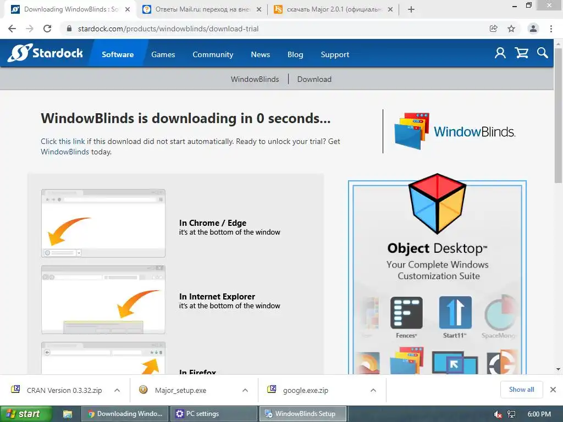Click the Downloading Windo... taskbar button
The image size is (563, 422).
coord(125,414)
